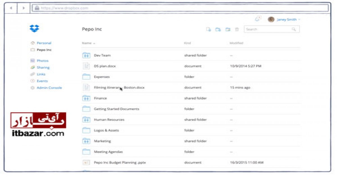This screenshot has width=337, height=177.
Task: Click the Kind column header
Action: pos(187,43)
